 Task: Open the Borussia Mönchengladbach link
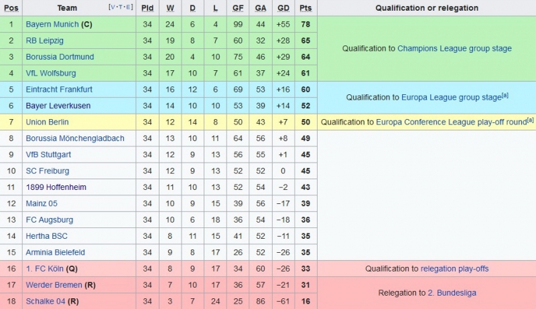75,138
